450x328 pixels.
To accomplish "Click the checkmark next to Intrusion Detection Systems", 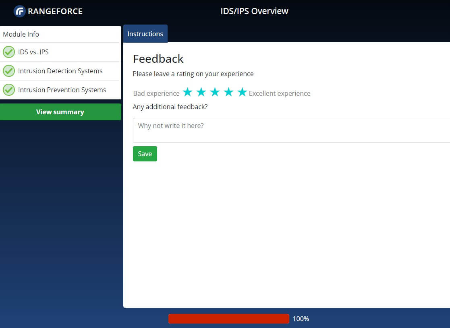I will (x=9, y=71).
